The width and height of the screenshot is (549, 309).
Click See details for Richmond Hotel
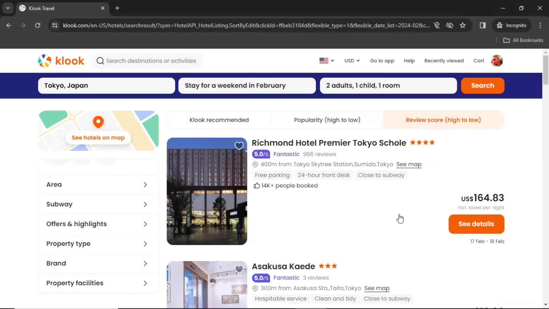pos(476,224)
